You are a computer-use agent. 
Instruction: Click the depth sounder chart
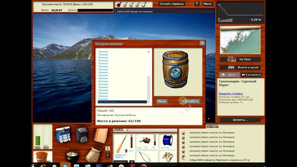point(240,13)
